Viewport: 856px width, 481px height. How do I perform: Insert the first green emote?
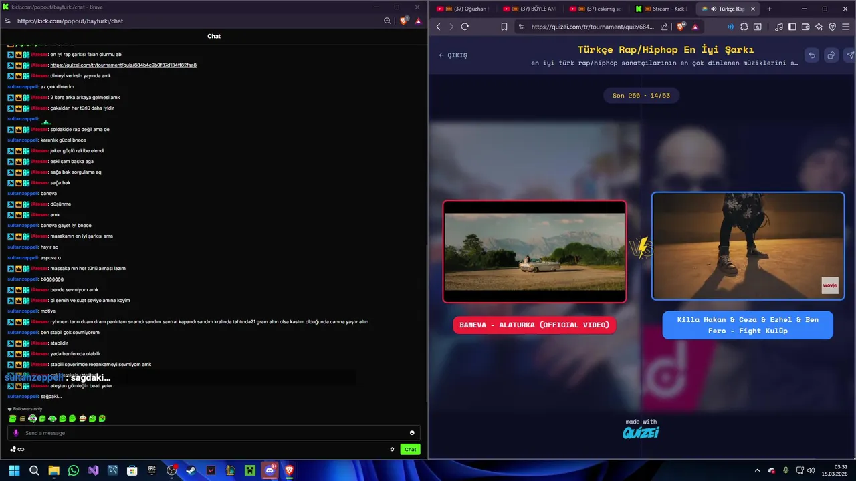(13, 418)
